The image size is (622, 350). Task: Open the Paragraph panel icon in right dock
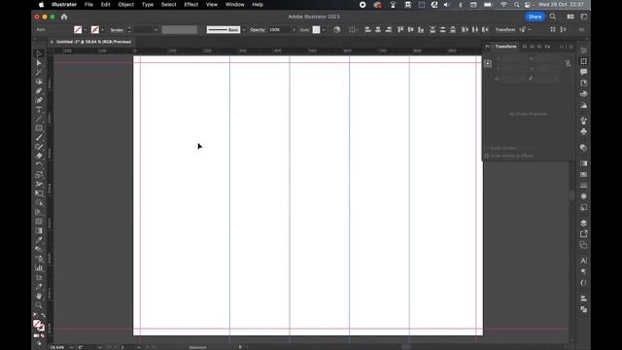click(583, 272)
